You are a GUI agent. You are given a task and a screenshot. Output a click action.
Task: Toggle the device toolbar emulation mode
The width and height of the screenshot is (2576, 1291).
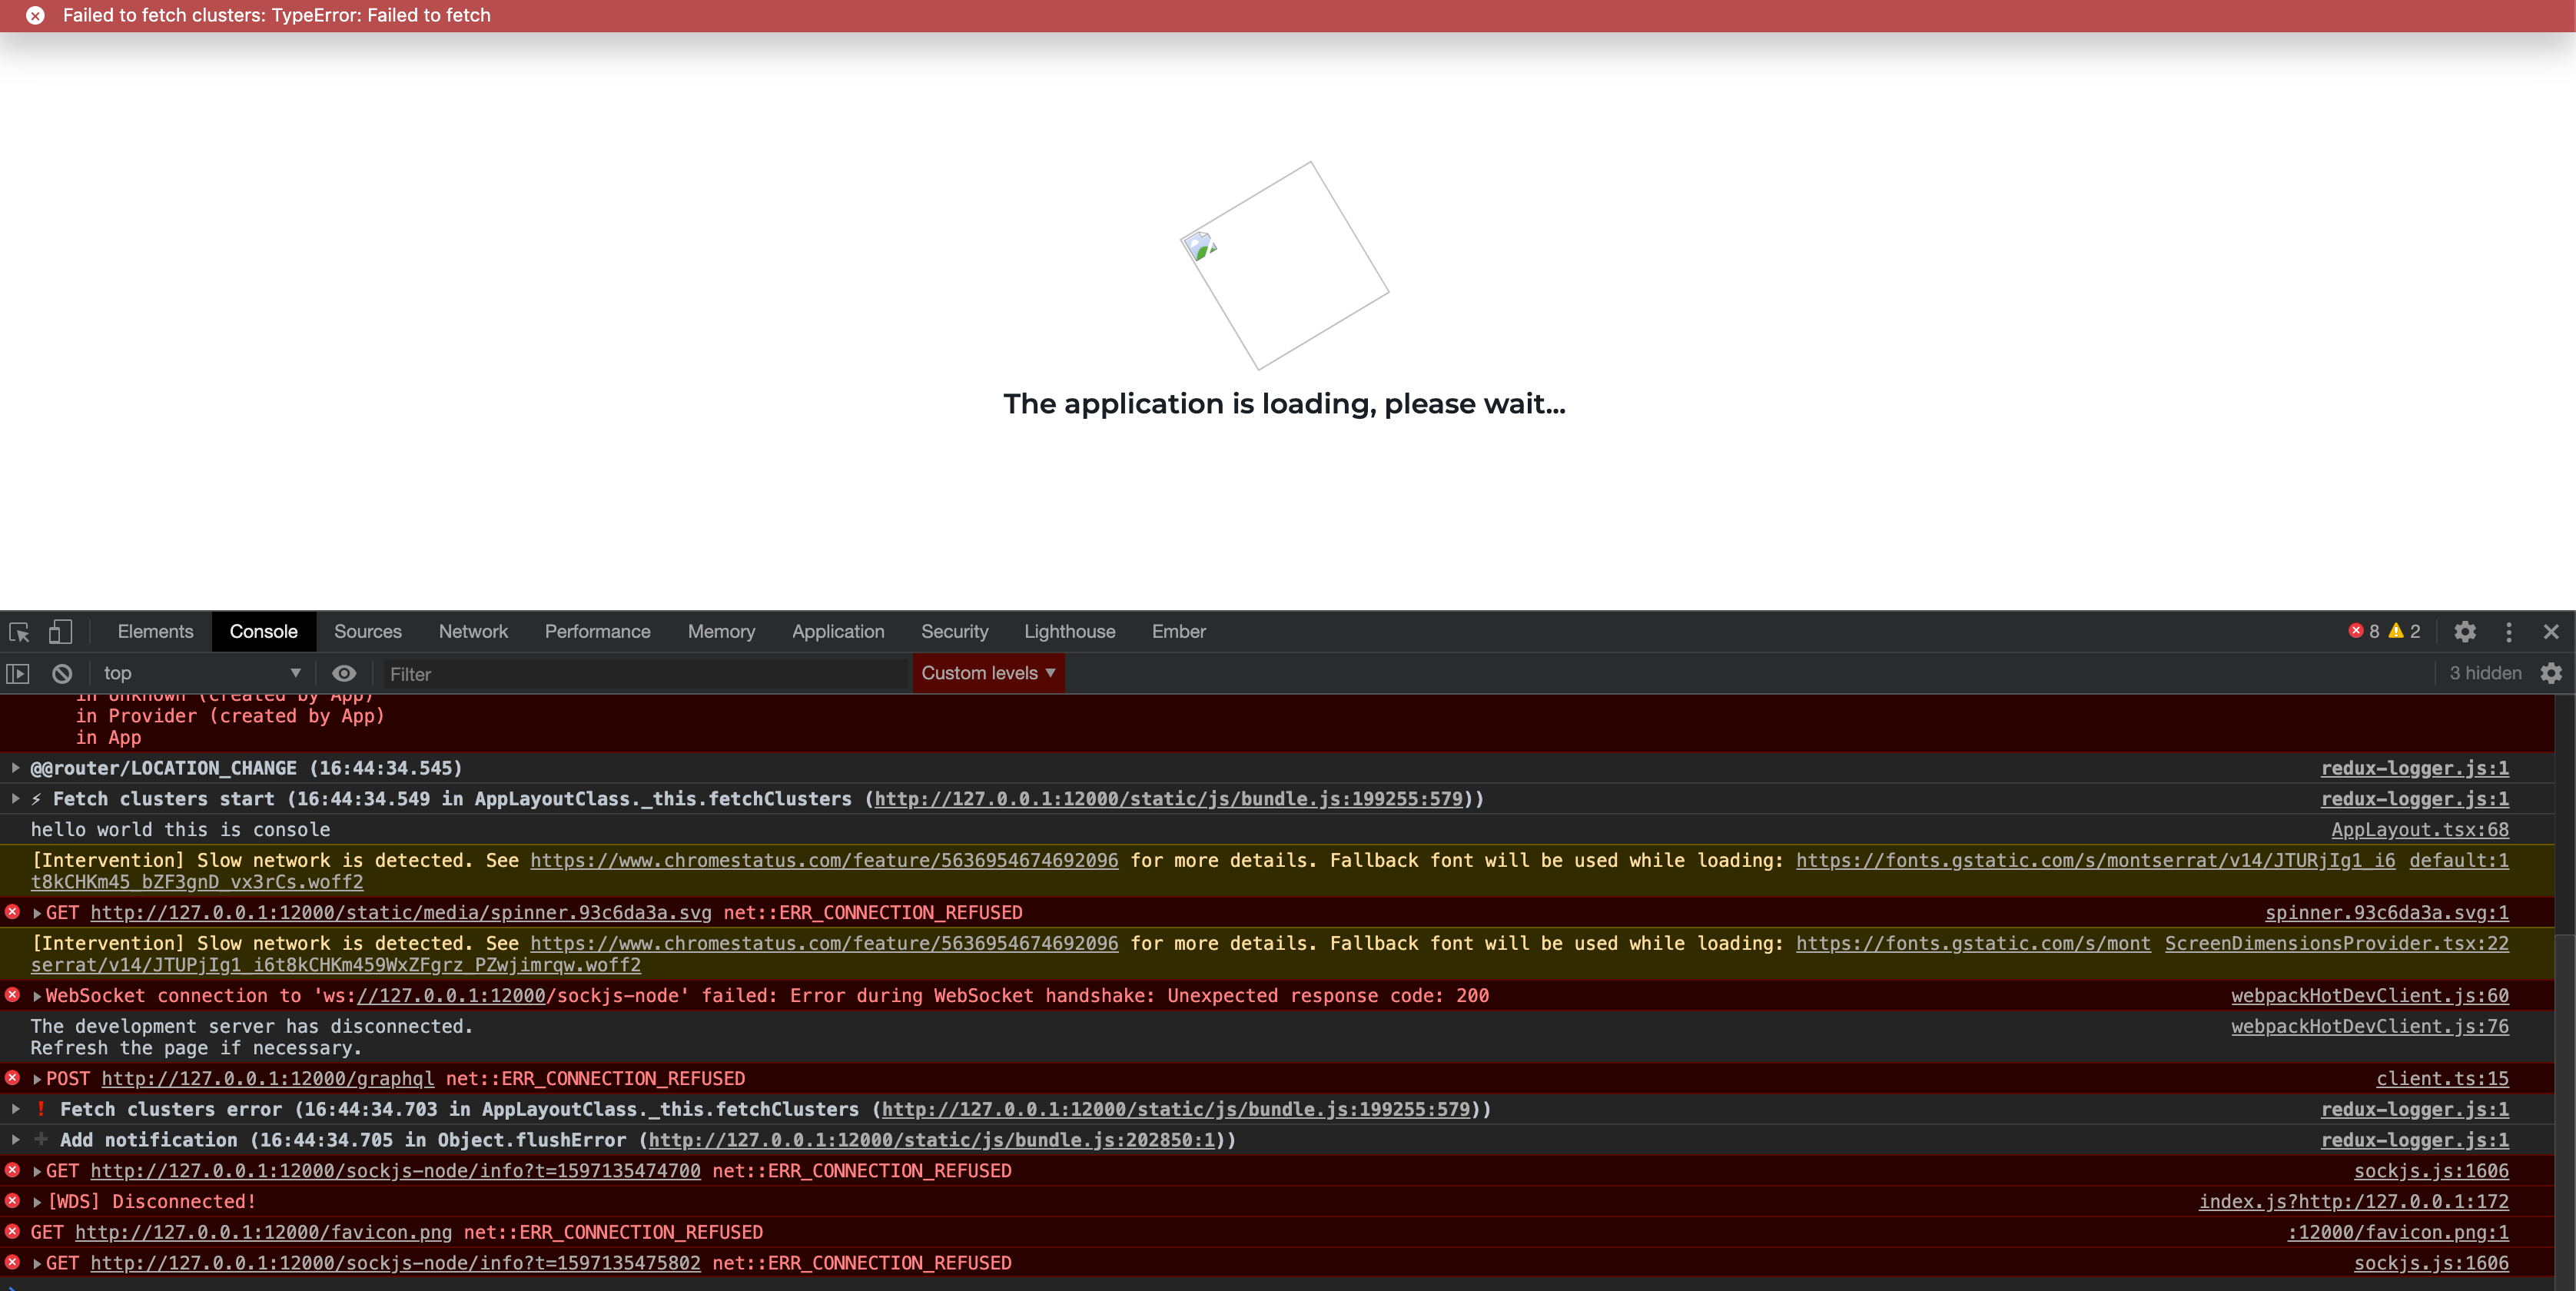point(60,631)
